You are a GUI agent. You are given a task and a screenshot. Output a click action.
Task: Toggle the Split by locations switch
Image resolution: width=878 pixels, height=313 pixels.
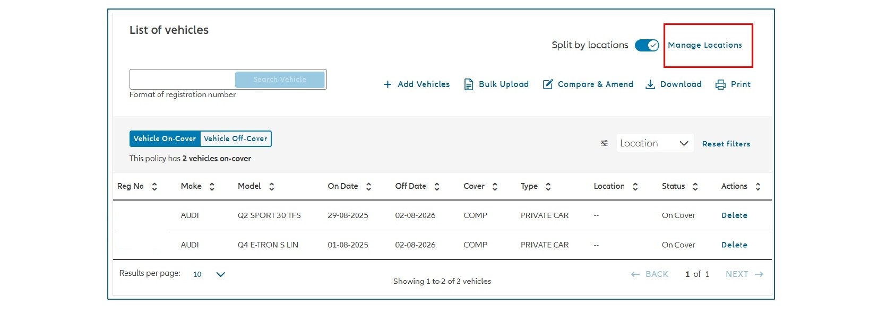tap(647, 45)
